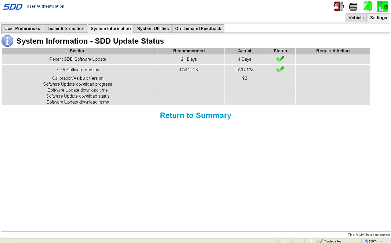Click green checkmark in Recent SDD Software Update row
391x244 pixels.
point(280,59)
